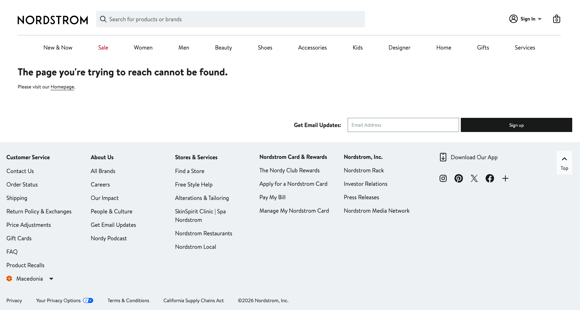Open the Beauty menu

[224, 47]
